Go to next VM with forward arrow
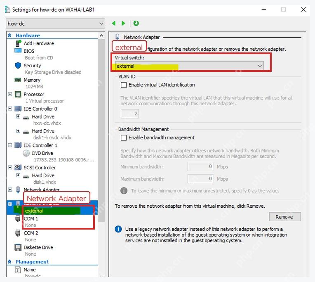The height and width of the screenshot is (282, 315). (x=123, y=24)
